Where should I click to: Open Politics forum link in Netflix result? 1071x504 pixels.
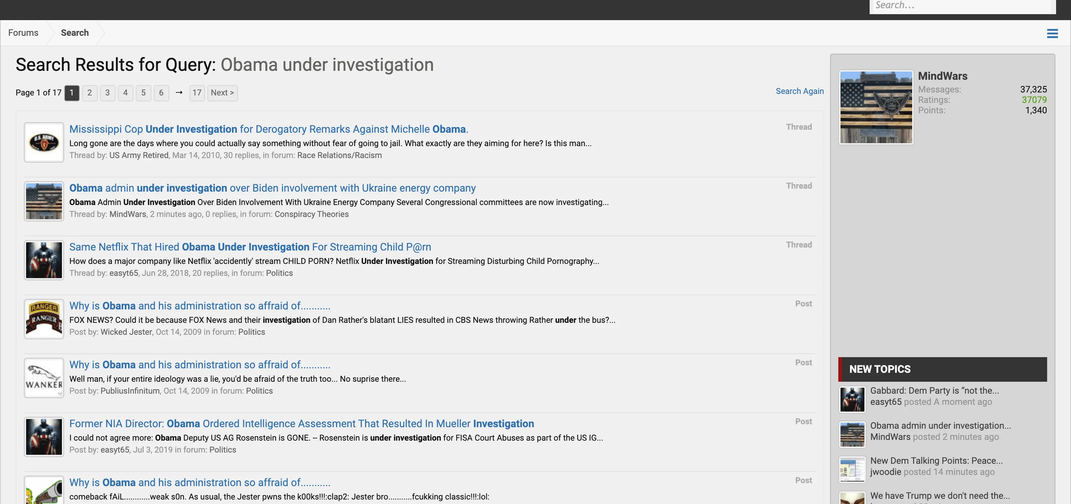tap(279, 273)
